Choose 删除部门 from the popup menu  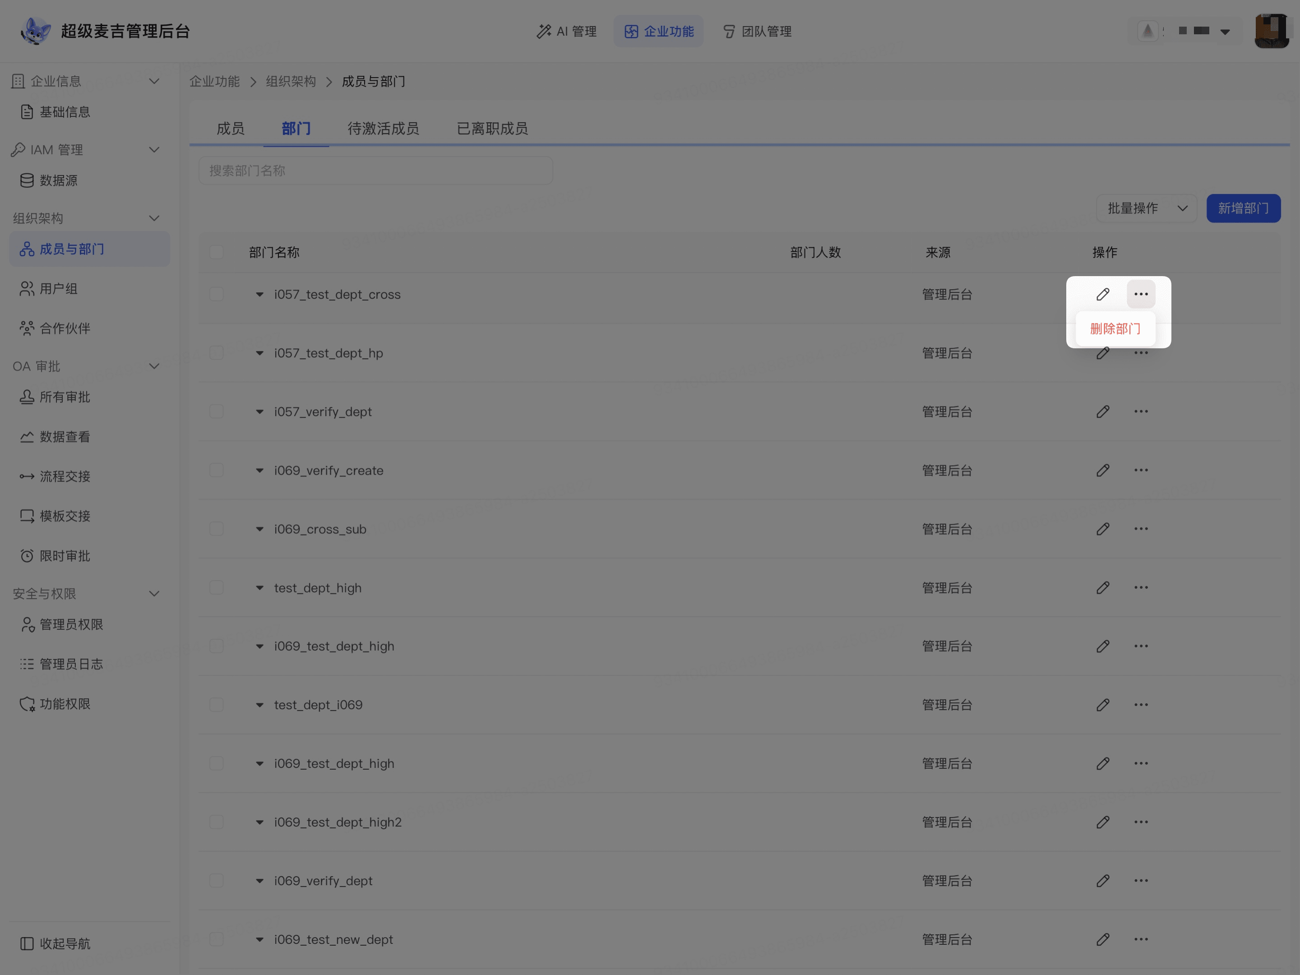point(1115,328)
